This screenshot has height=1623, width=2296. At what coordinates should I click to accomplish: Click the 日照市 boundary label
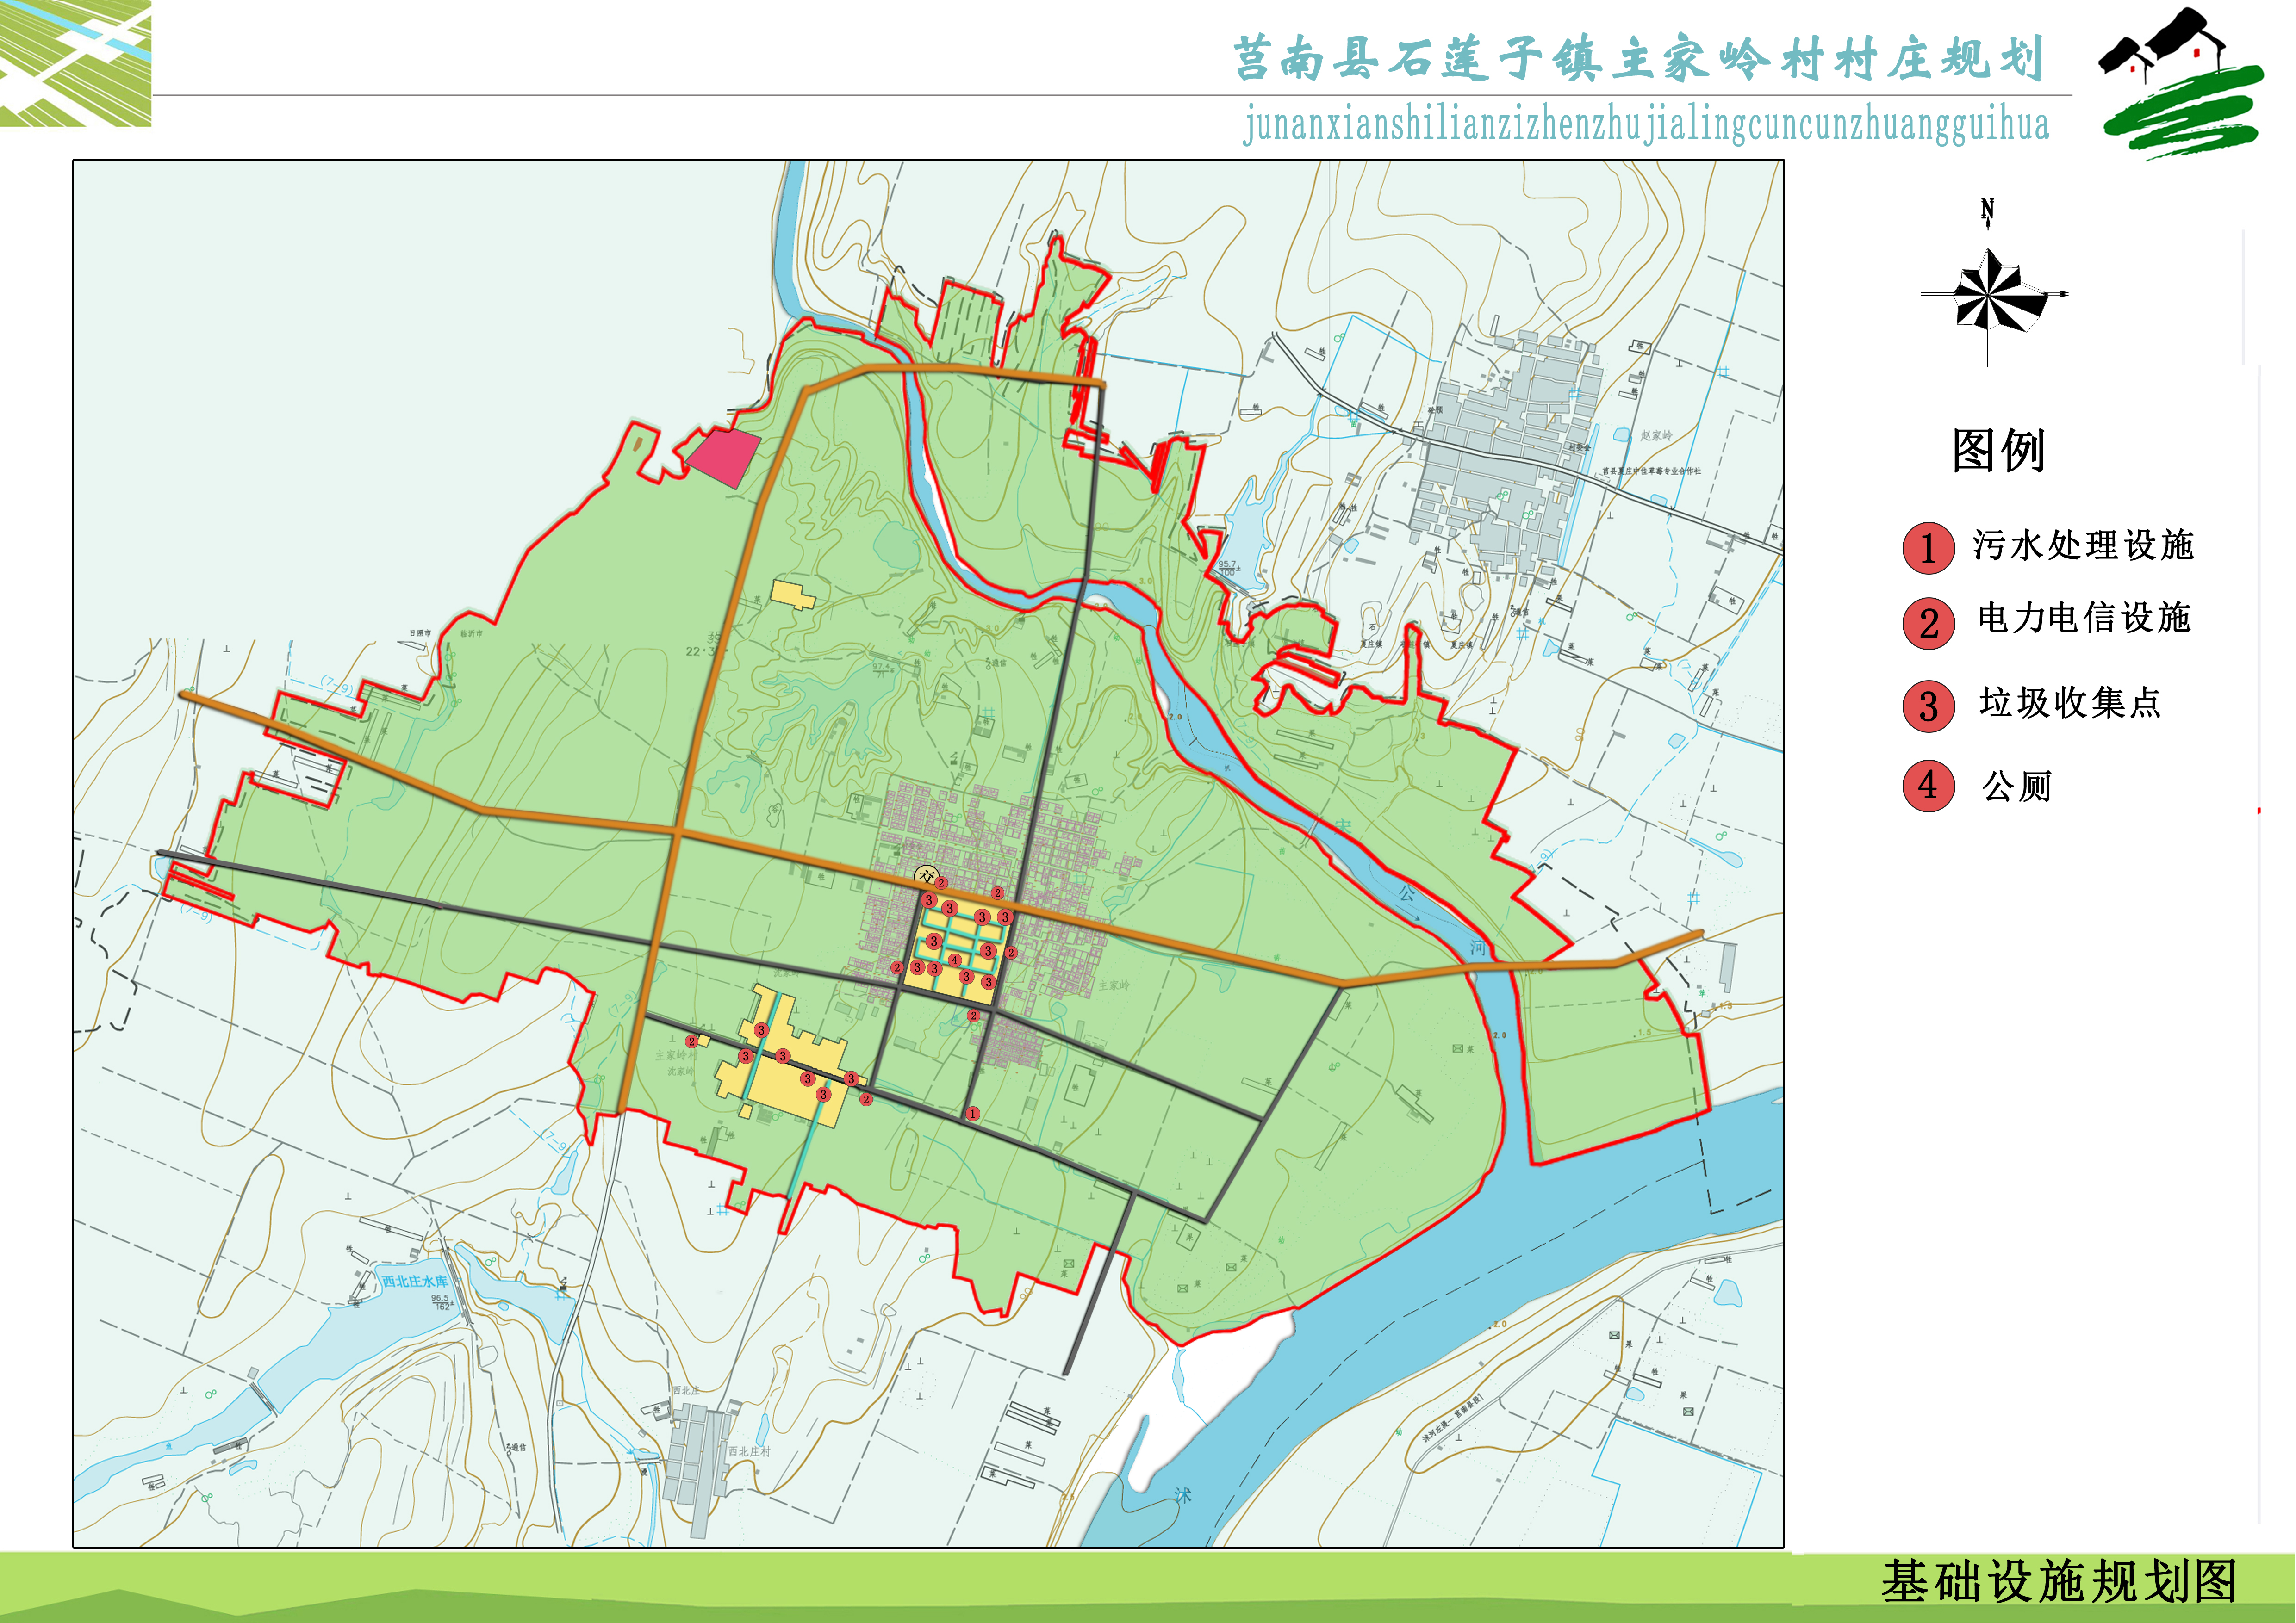(420, 634)
